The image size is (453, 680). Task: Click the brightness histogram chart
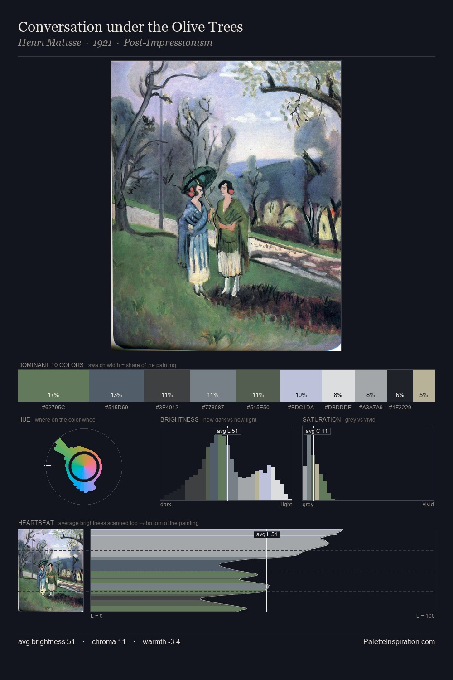tap(226, 463)
